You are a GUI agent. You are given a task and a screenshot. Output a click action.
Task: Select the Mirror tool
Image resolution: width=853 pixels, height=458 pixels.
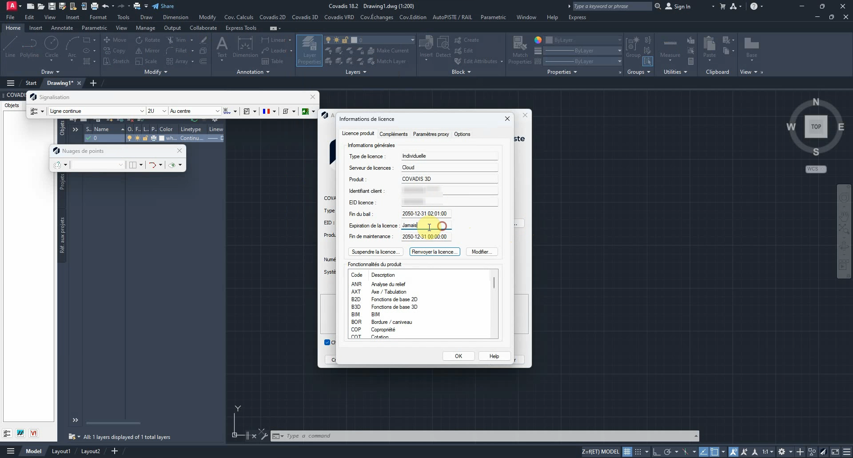147,51
